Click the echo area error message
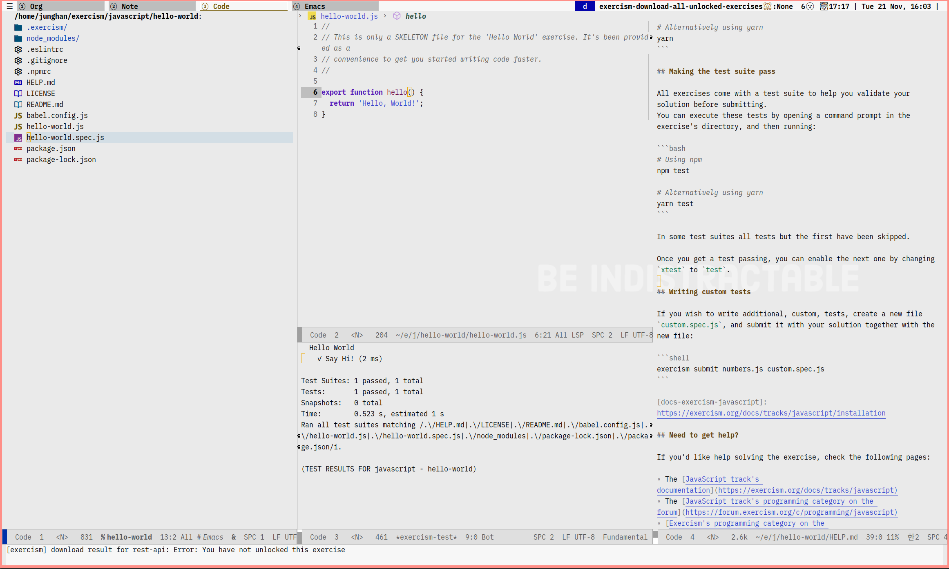 176,550
